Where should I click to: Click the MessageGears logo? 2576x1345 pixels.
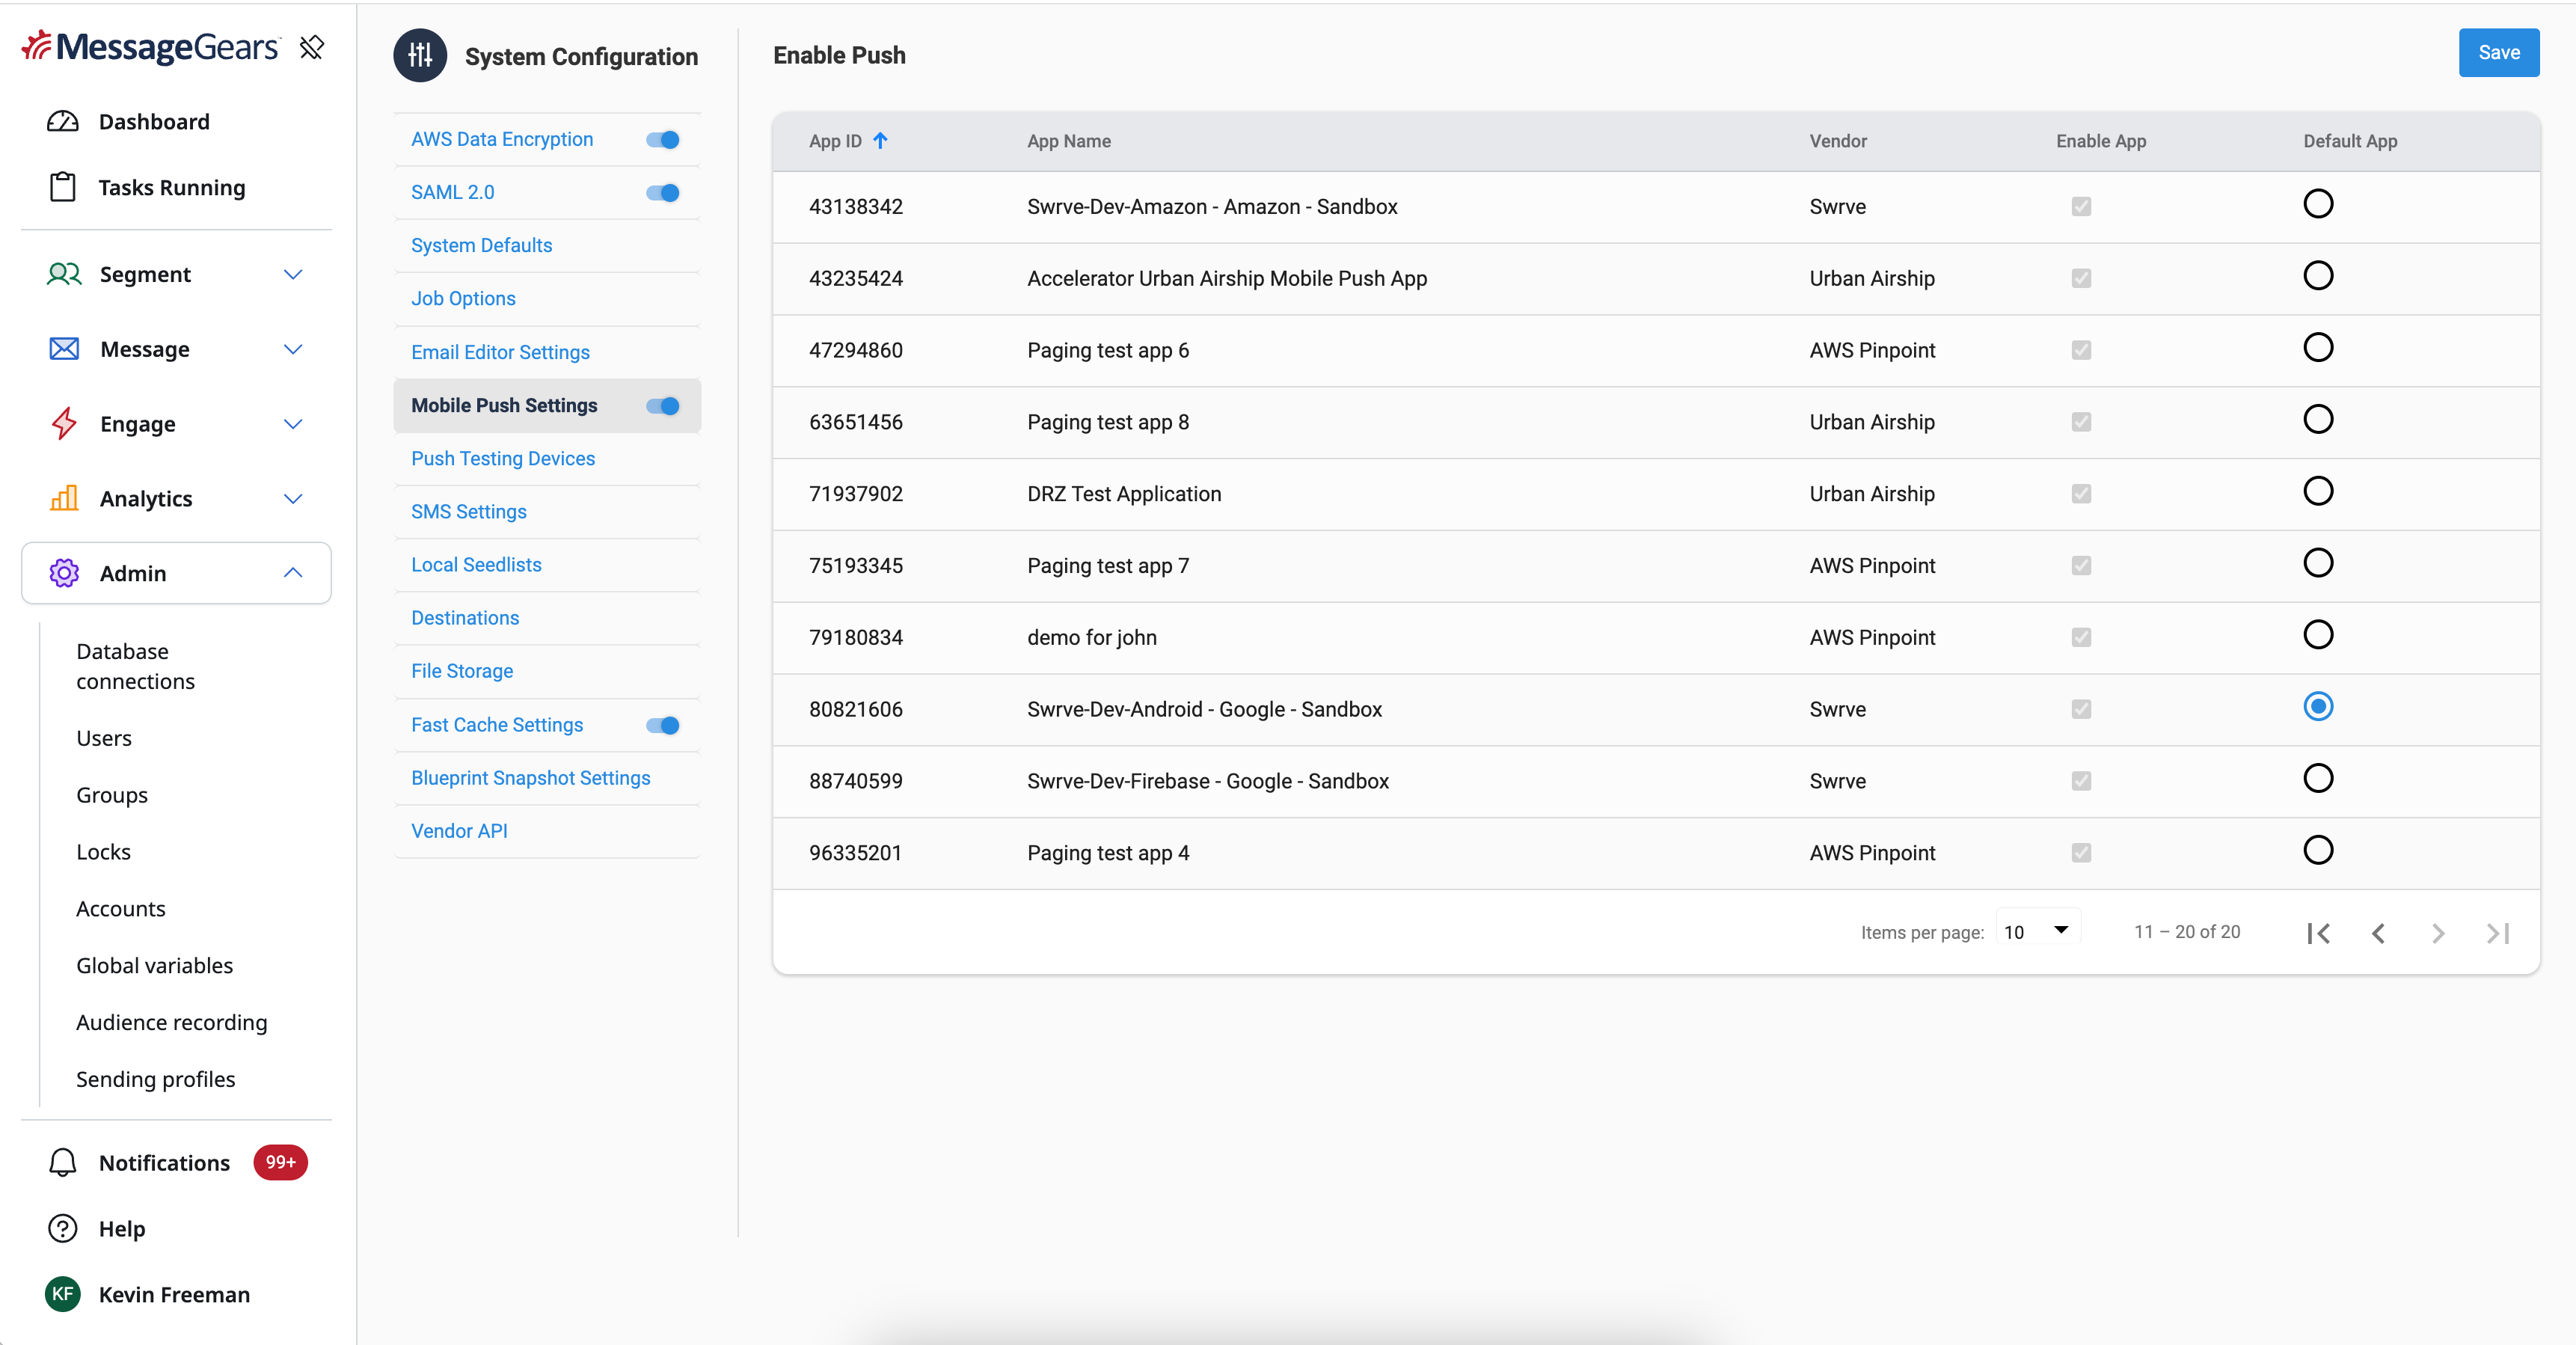click(150, 46)
